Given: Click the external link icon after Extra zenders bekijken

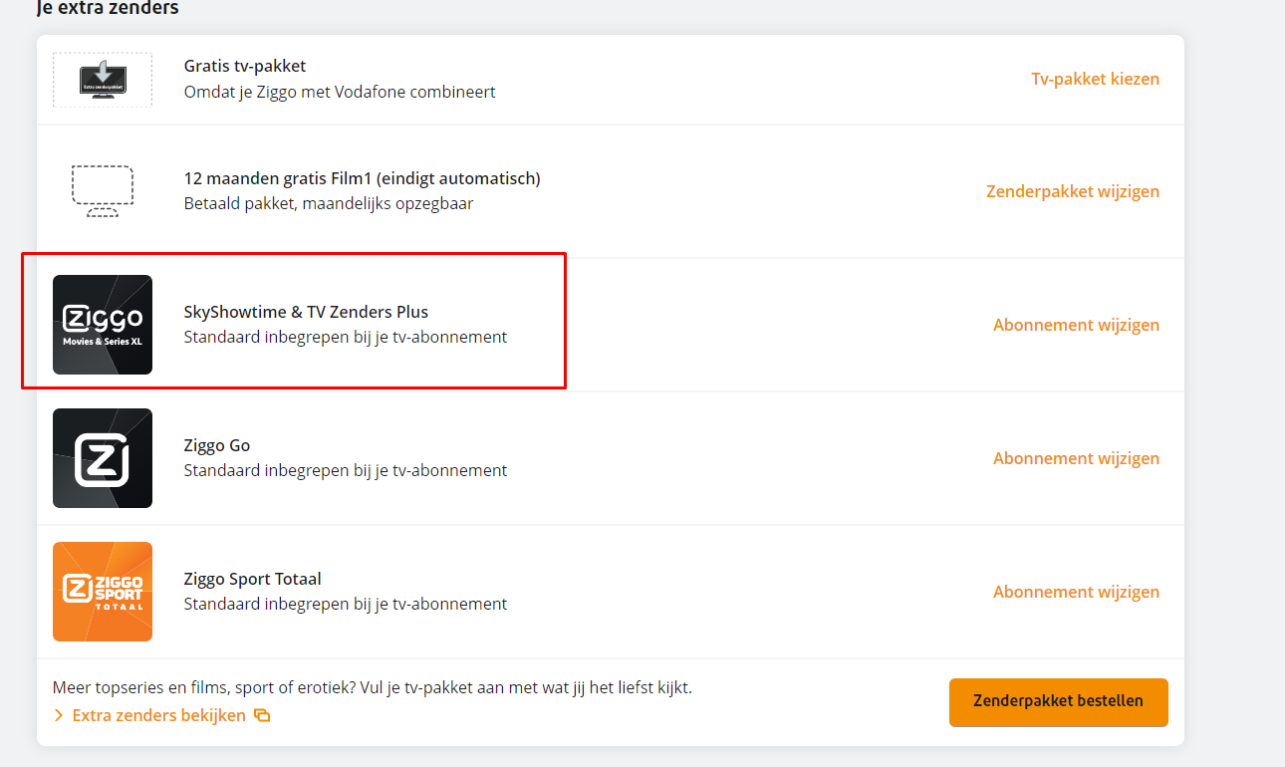Looking at the screenshot, I should (262, 715).
